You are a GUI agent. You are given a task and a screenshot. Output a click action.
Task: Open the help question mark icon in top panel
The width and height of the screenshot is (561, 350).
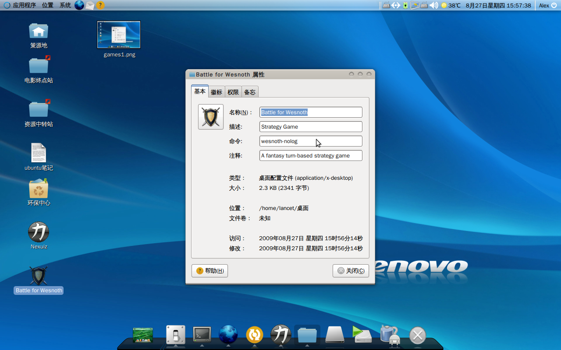(100, 5)
